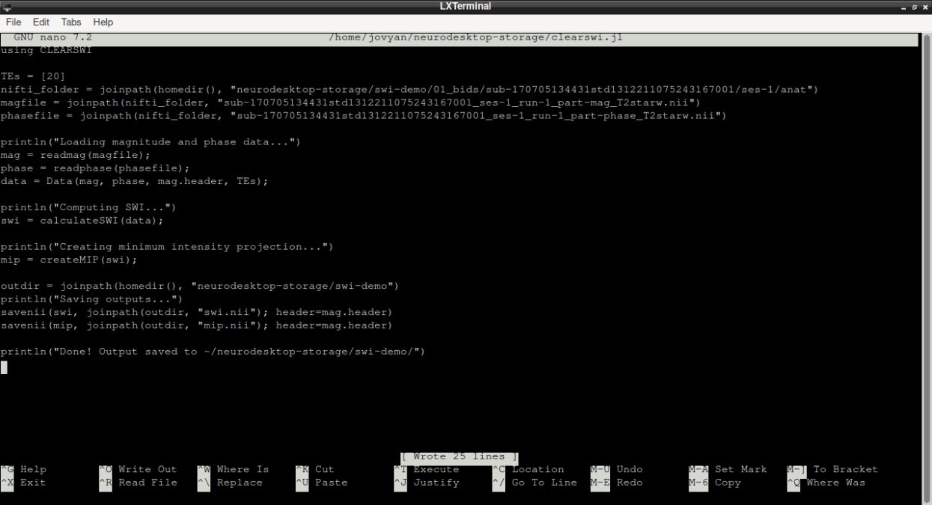Screen dimensions: 932x505
Task: Click the 'Loading magnitude and phase data...' line
Action: [150, 142]
